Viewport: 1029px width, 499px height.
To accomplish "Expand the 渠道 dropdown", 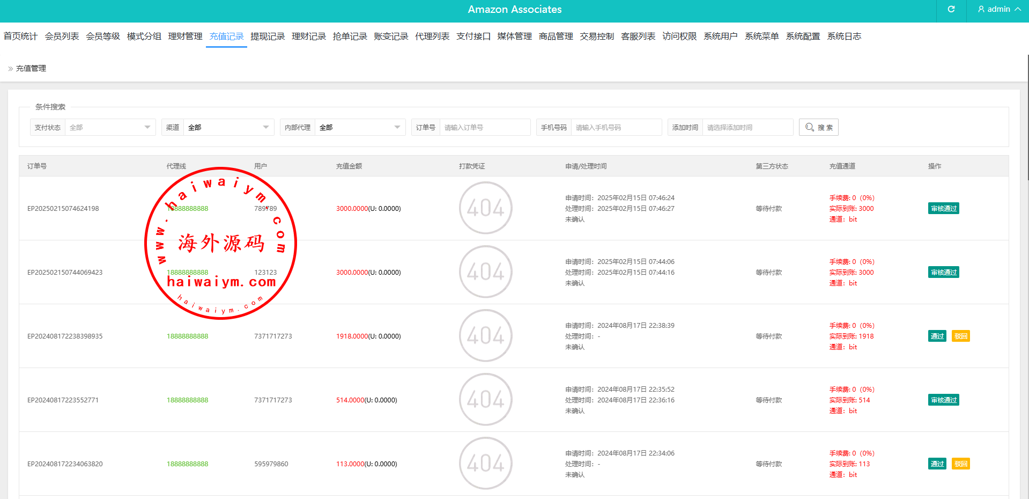I will [228, 127].
